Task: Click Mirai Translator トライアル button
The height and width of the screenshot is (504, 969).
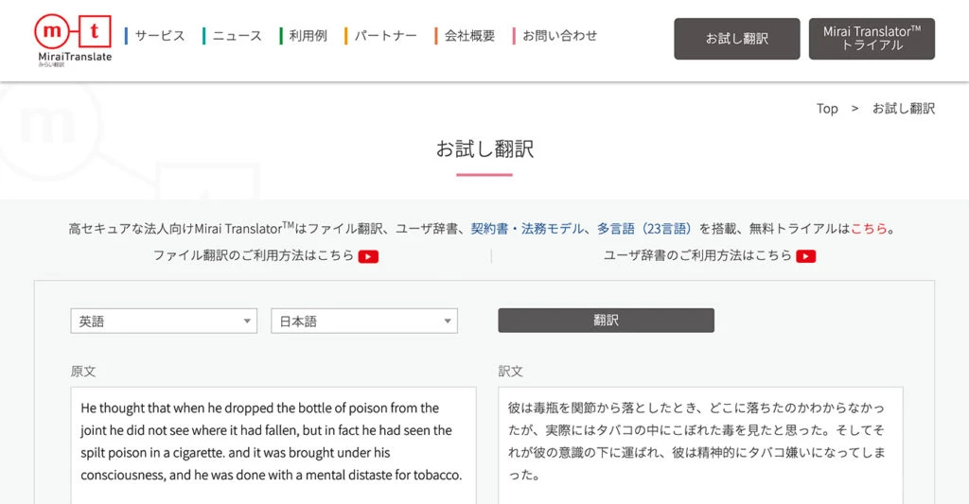Action: click(872, 39)
